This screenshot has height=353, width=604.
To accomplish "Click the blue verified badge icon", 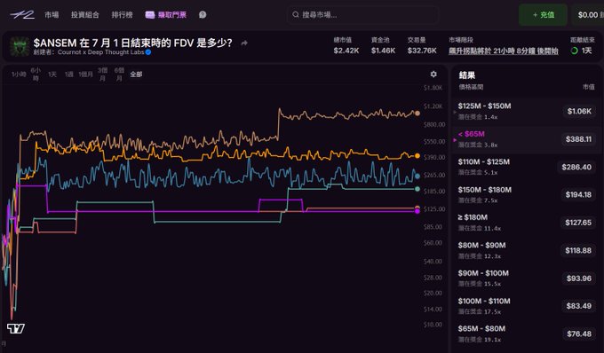I will [x=148, y=52].
